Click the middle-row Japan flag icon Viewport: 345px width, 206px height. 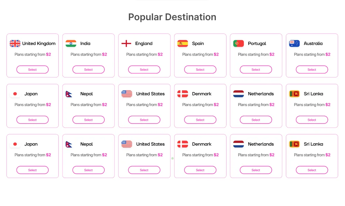coord(15,94)
